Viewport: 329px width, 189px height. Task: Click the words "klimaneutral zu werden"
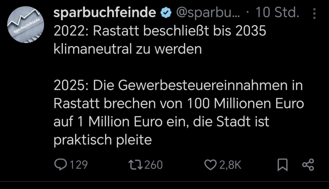(128, 49)
